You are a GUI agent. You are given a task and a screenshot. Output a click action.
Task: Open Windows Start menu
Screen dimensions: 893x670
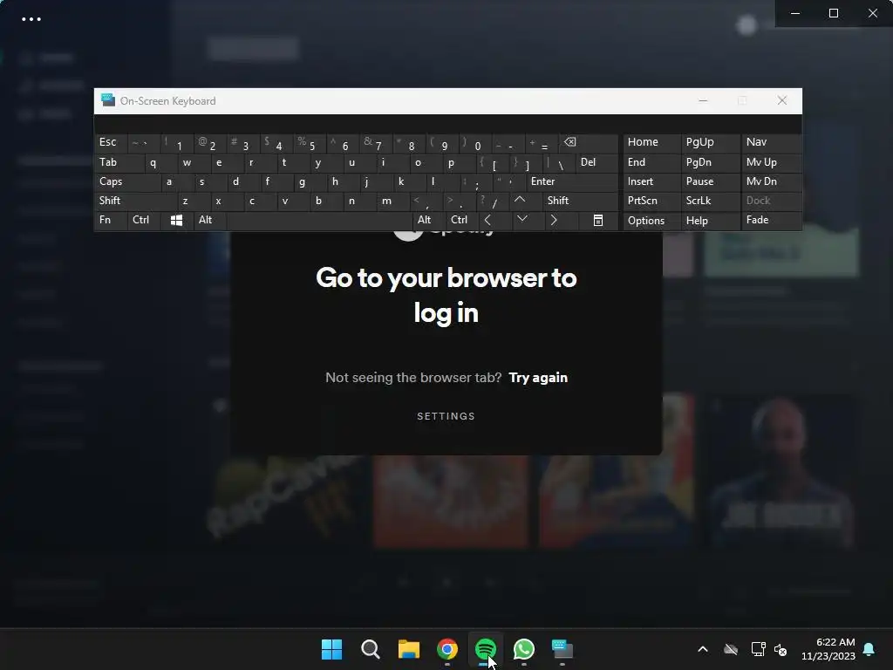tap(331, 649)
